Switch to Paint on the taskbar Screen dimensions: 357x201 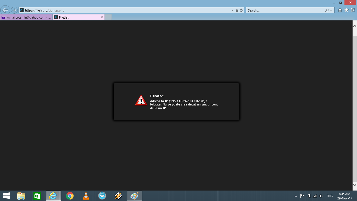[x=135, y=196]
